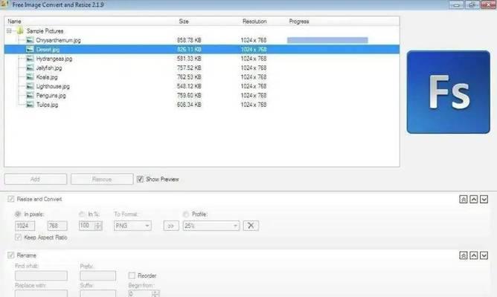
Task: Click the Desert.jpg file icon
Action: coord(30,49)
